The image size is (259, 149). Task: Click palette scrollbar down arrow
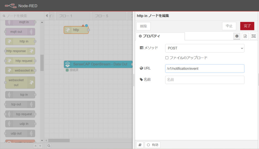click(42, 141)
